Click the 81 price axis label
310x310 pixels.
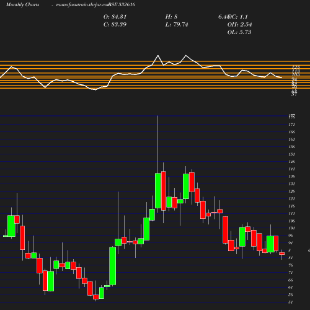[x=291, y=258]
